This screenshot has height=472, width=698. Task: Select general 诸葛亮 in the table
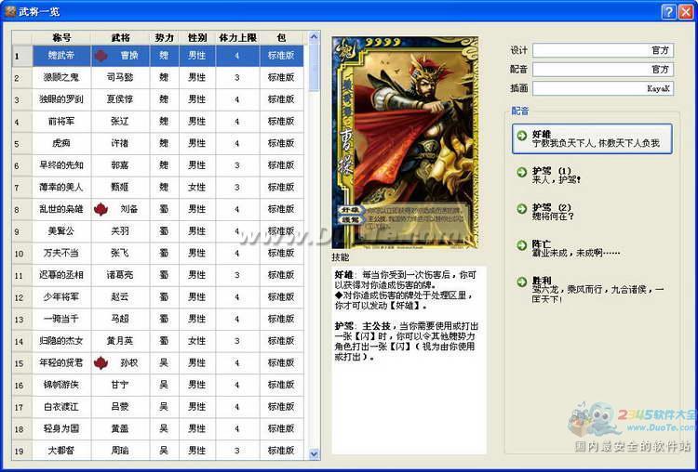[120, 275]
